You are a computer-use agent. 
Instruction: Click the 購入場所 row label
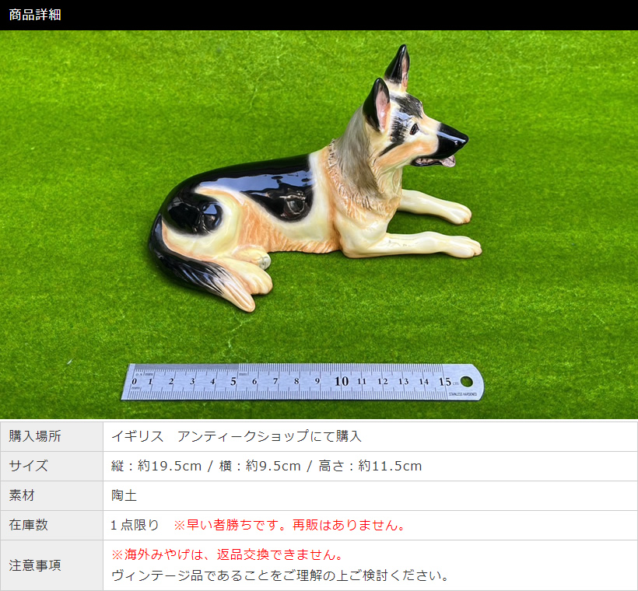(x=35, y=436)
